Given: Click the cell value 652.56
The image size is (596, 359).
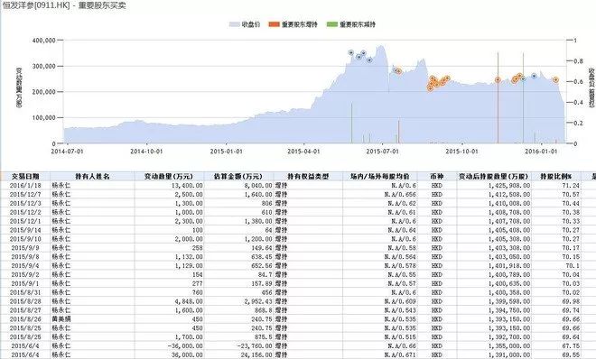Looking at the screenshot, I should coord(262,266).
